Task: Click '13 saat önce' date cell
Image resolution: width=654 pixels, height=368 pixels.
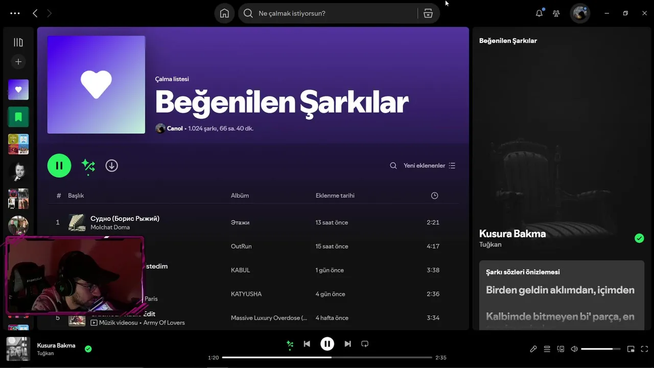Action: [332, 222]
